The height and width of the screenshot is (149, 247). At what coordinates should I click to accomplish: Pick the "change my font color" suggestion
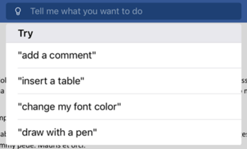(69, 106)
